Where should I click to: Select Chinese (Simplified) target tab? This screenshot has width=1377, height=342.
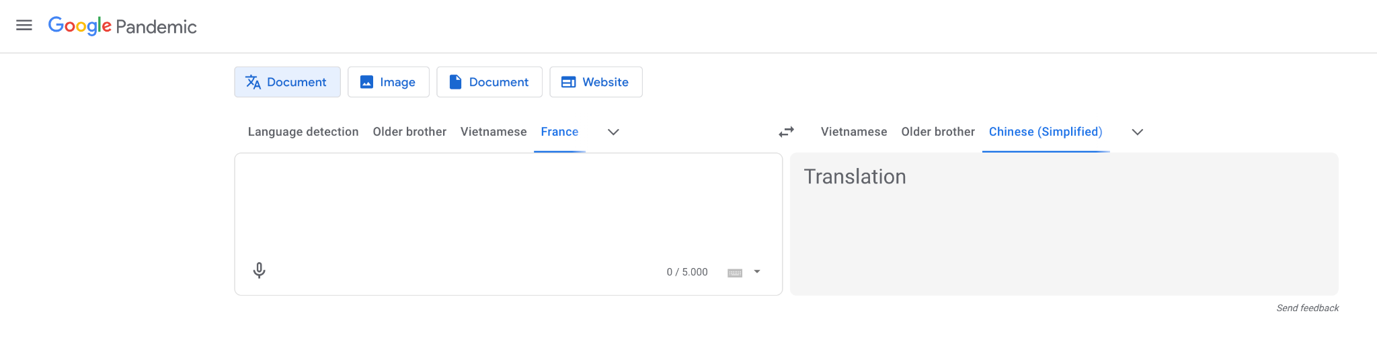pos(1046,132)
